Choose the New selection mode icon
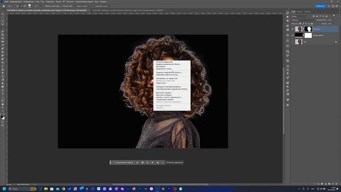 click(18, 6)
